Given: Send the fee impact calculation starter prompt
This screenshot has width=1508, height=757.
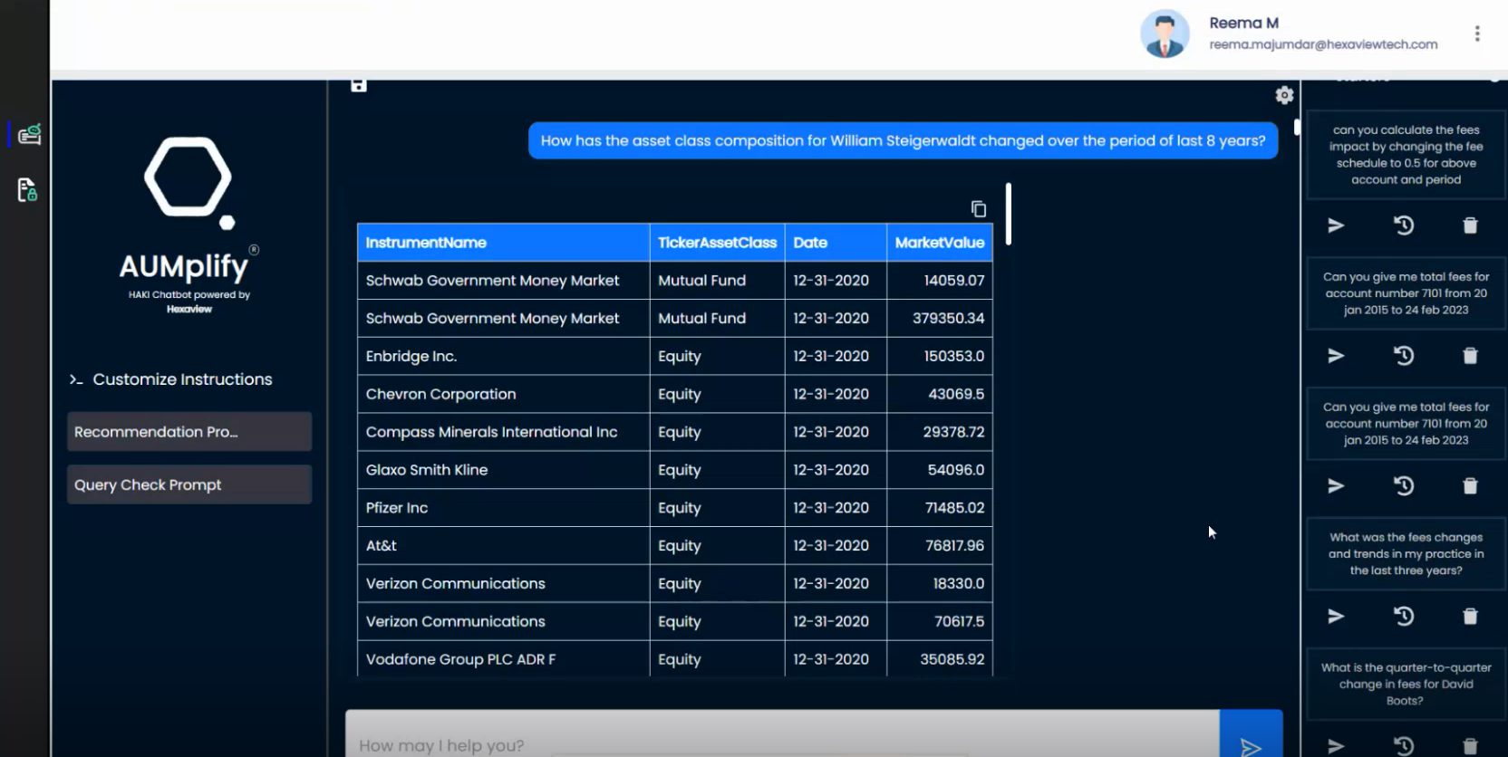Looking at the screenshot, I should pyautogui.click(x=1336, y=225).
